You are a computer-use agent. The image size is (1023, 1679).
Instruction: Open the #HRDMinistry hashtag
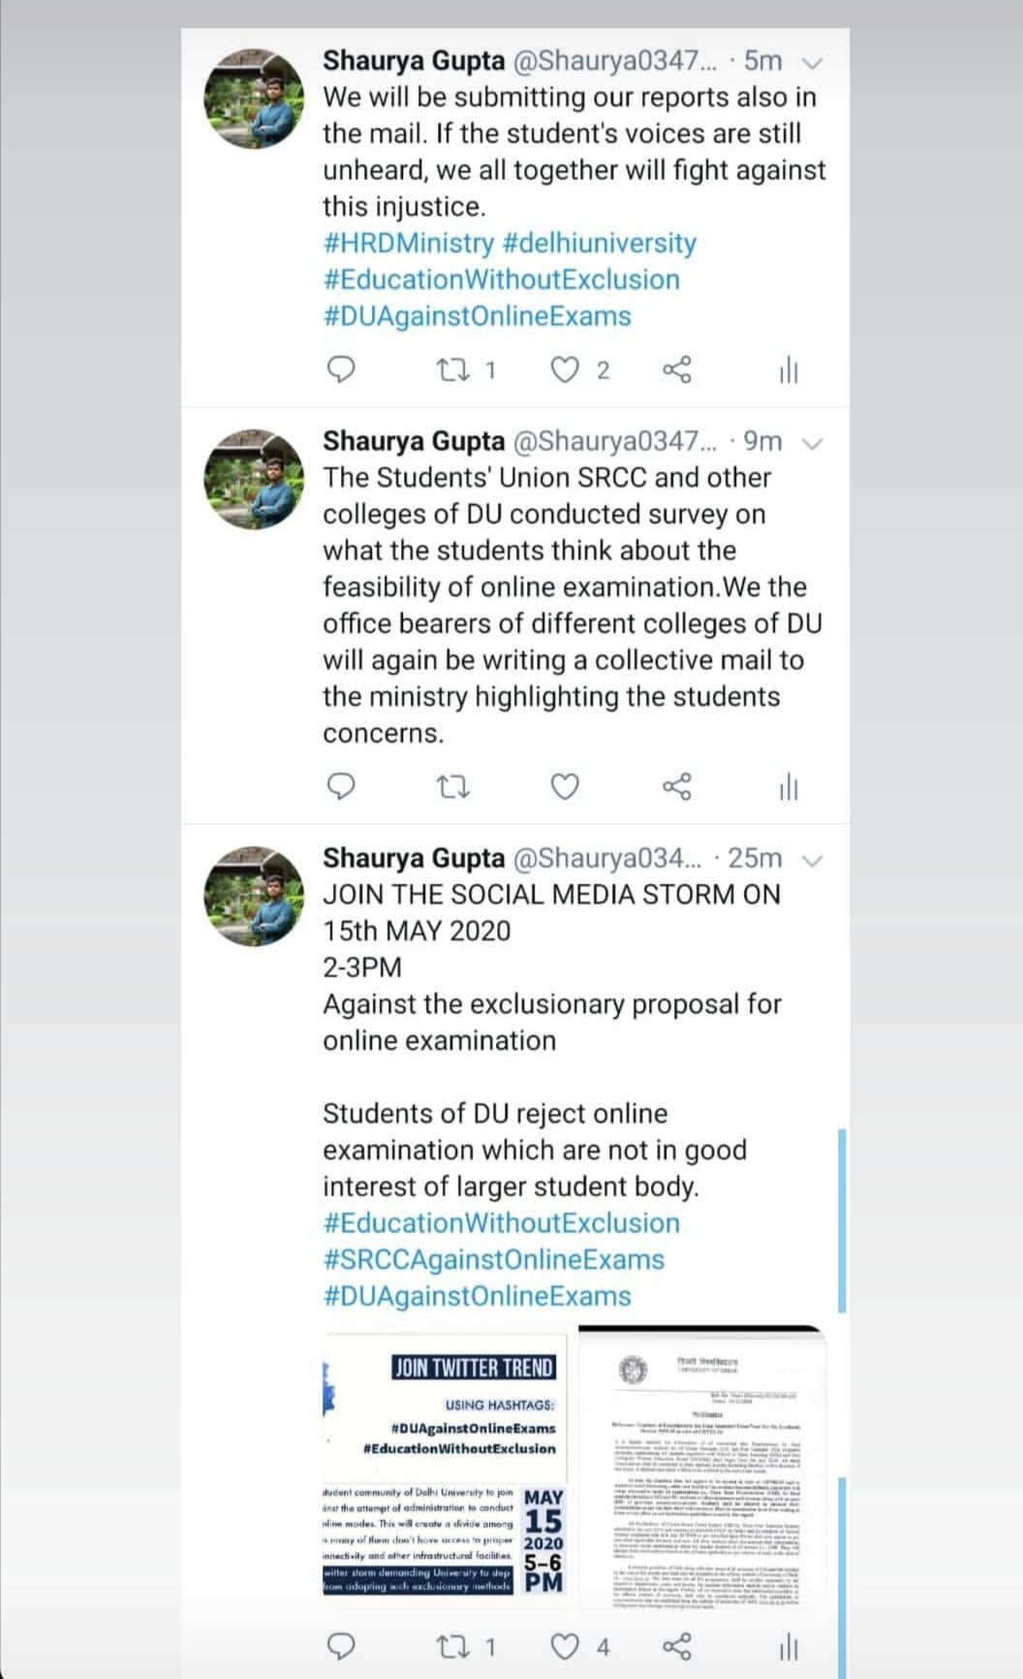click(x=408, y=243)
